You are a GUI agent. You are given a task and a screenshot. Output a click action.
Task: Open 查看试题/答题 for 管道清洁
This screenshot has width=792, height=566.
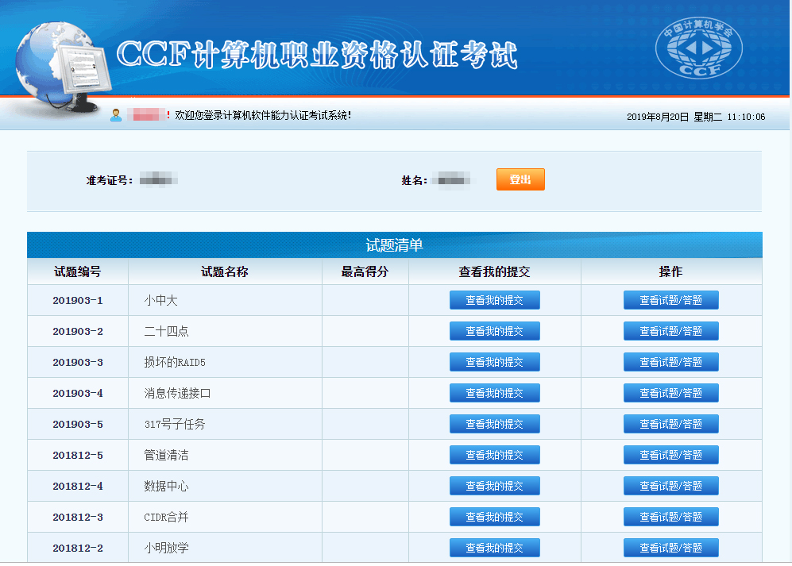click(x=670, y=455)
